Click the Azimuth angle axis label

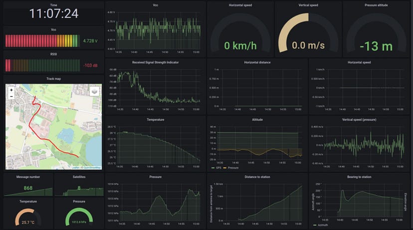tap(313, 202)
